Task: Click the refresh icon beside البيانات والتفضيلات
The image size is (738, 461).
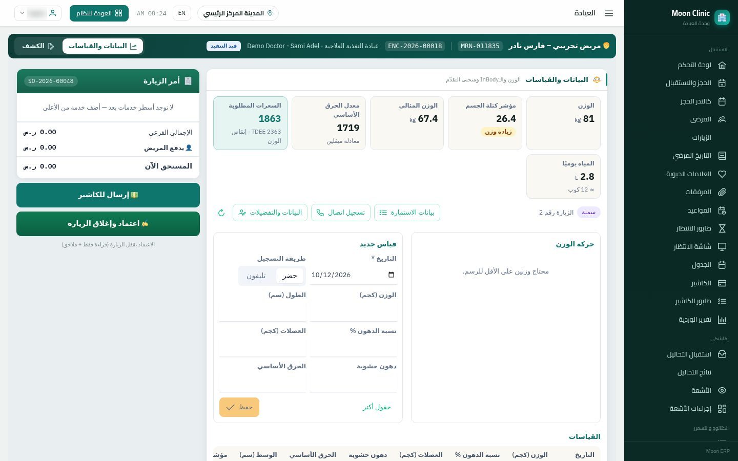Action: [x=221, y=213]
